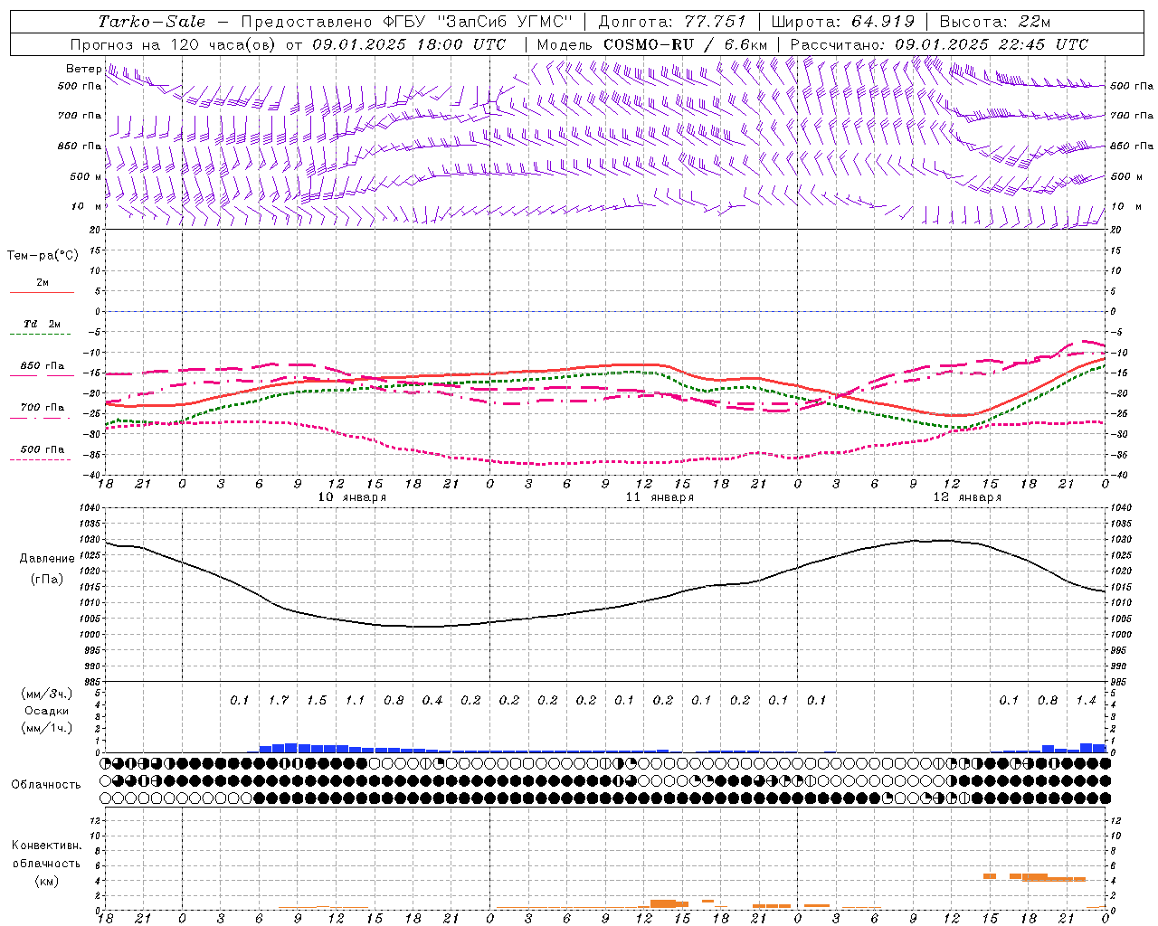Screen dimensions: 1158x926
Task: Click the "Ветер" wind panel label
Action: (83, 69)
